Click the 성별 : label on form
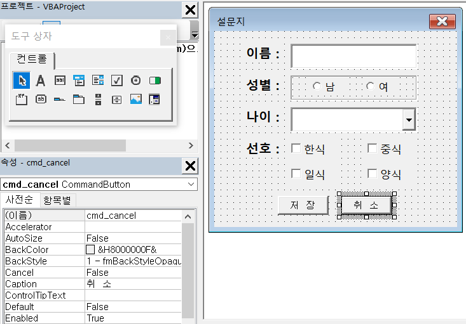 (263, 86)
